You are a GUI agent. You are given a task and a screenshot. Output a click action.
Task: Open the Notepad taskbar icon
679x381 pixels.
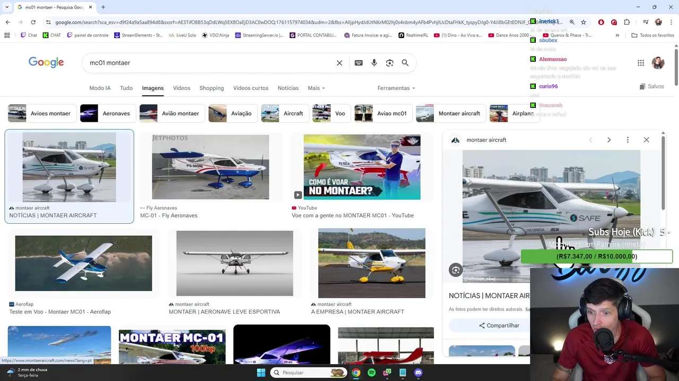tap(403, 373)
